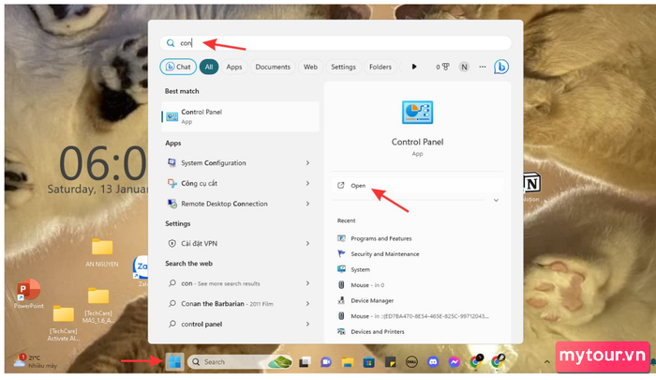
Task: Open the weather widget showing 21°C
Action: tap(36, 361)
